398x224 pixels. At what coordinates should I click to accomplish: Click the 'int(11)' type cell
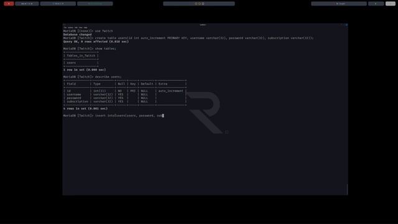99,91
